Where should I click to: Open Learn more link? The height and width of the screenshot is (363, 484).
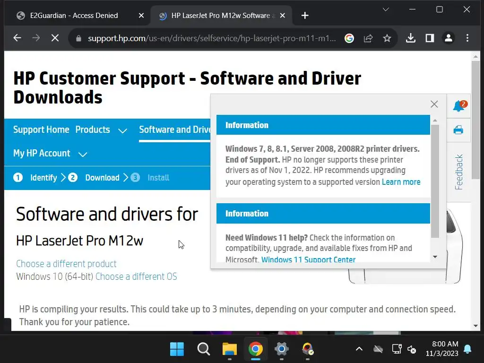point(401,182)
